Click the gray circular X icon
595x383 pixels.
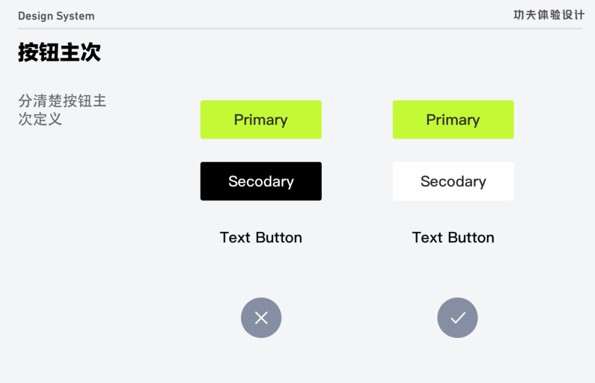[x=261, y=318]
